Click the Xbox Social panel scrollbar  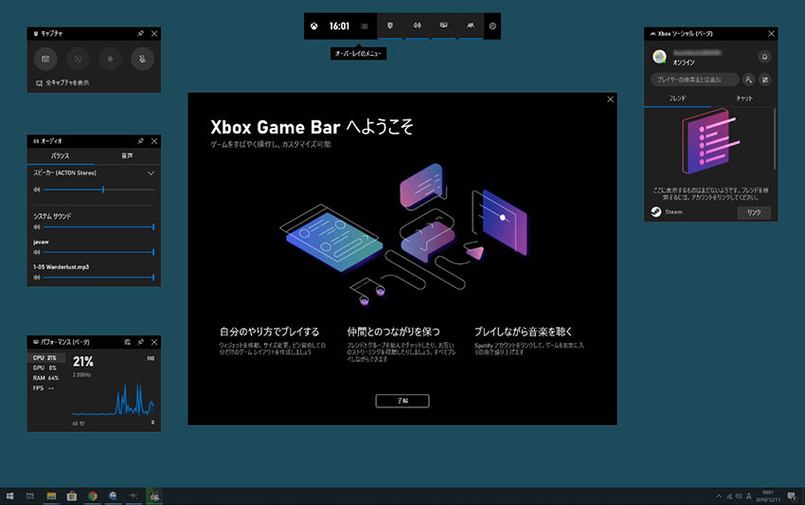[x=775, y=138]
